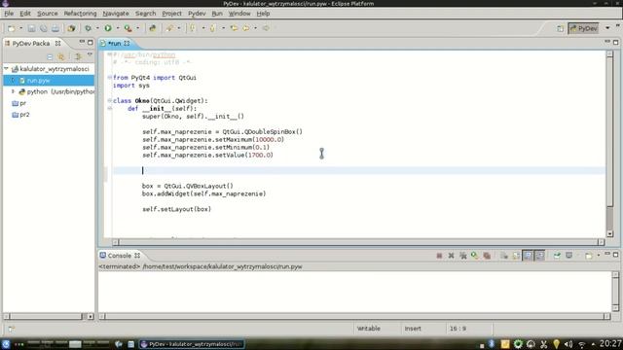Click the Save All toolbar icon
623x350 pixels.
pyautogui.click(x=43, y=28)
